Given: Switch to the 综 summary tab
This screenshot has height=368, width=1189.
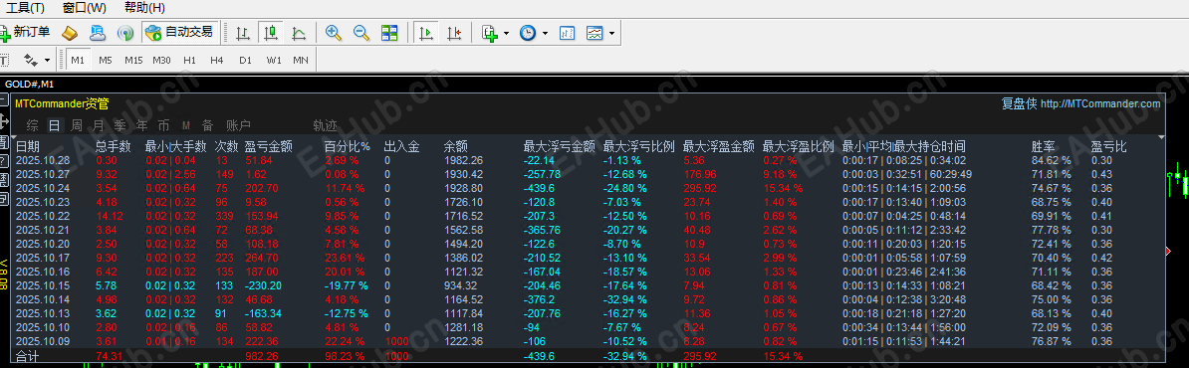Looking at the screenshot, I should click(32, 125).
